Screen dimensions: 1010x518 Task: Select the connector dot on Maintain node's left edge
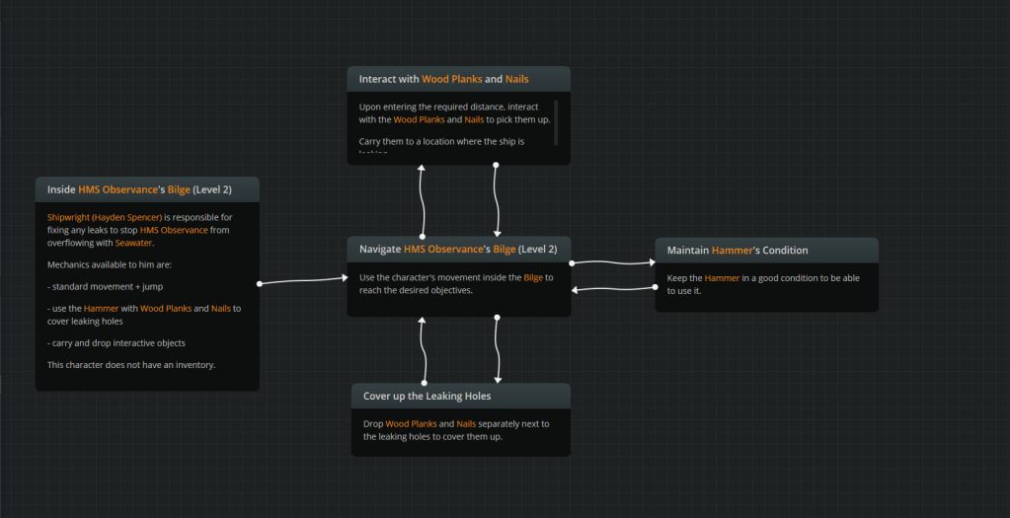tap(656, 287)
